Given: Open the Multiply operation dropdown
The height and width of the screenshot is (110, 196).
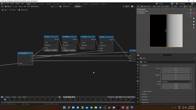Looking at the screenshot, I should 70,43.
